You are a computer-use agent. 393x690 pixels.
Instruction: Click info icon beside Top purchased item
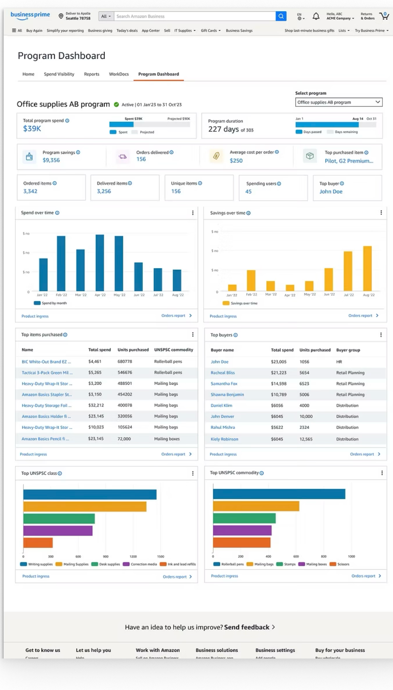point(366,152)
